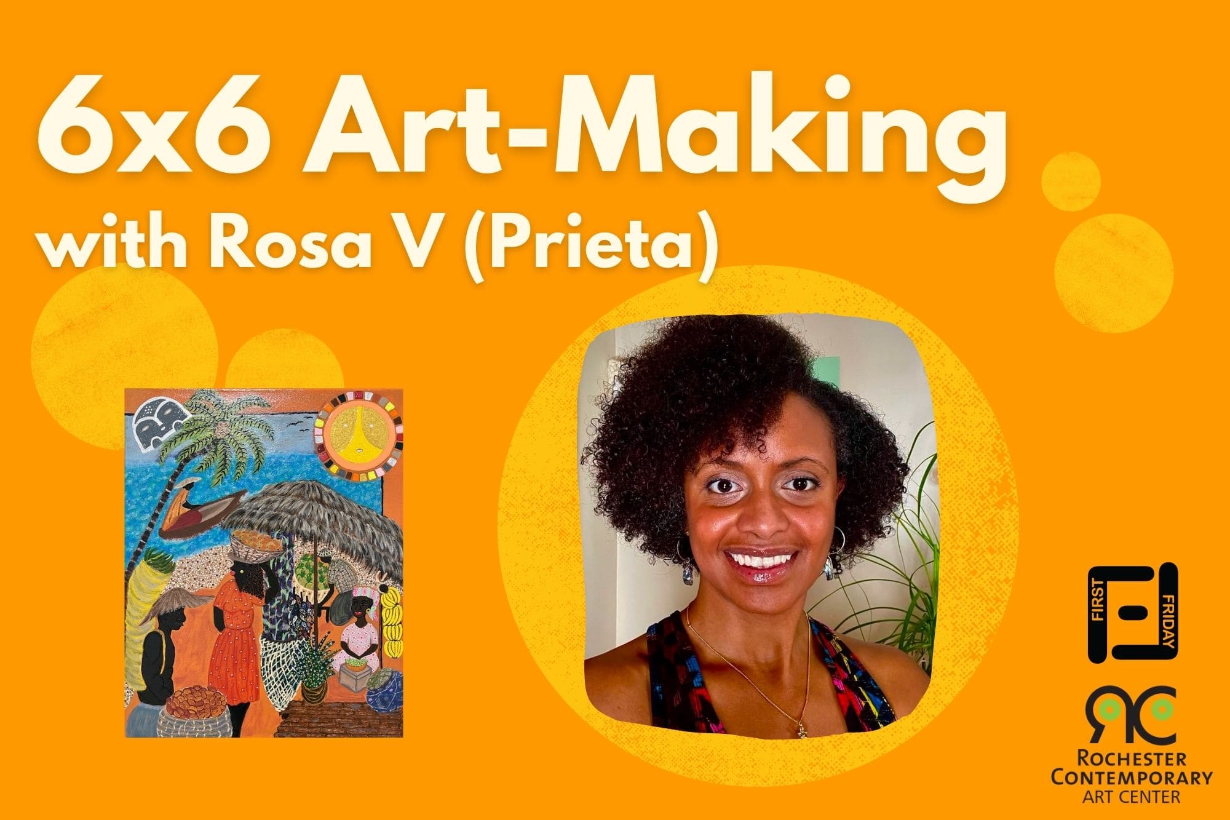Click the RoCo circular logo mark
The height and width of the screenshot is (820, 1230).
(1132, 715)
